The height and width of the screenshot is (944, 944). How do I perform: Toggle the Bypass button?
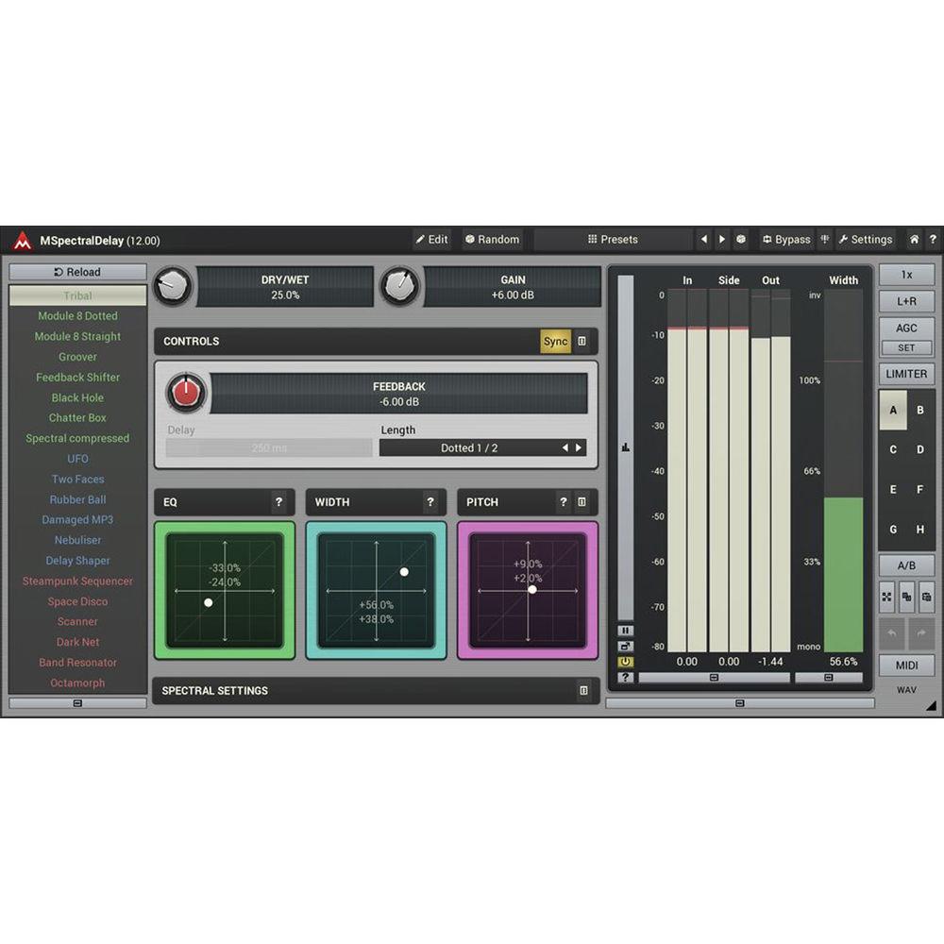click(x=786, y=240)
